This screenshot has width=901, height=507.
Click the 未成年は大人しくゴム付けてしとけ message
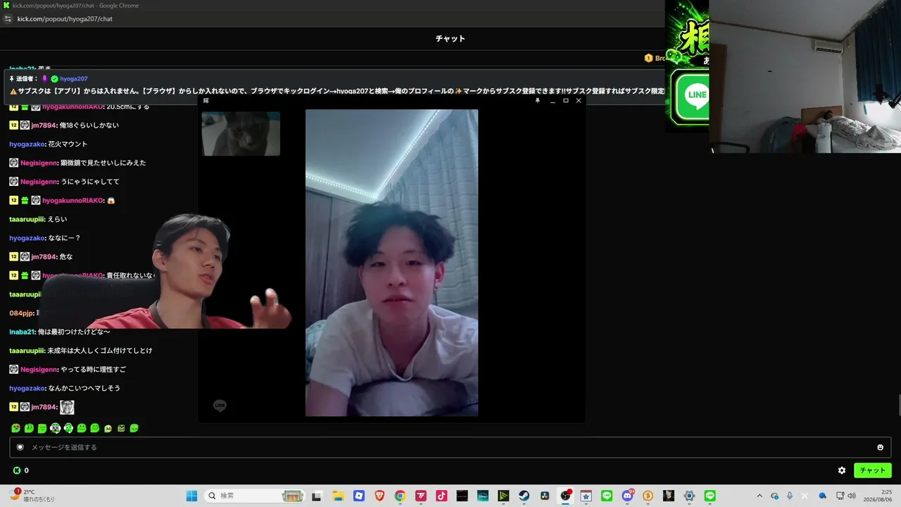point(99,351)
